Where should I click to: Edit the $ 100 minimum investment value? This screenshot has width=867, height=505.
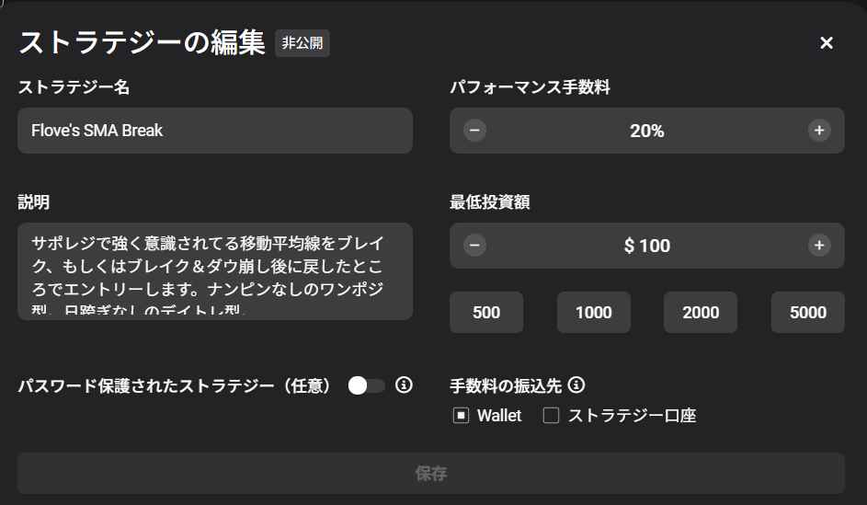click(647, 246)
